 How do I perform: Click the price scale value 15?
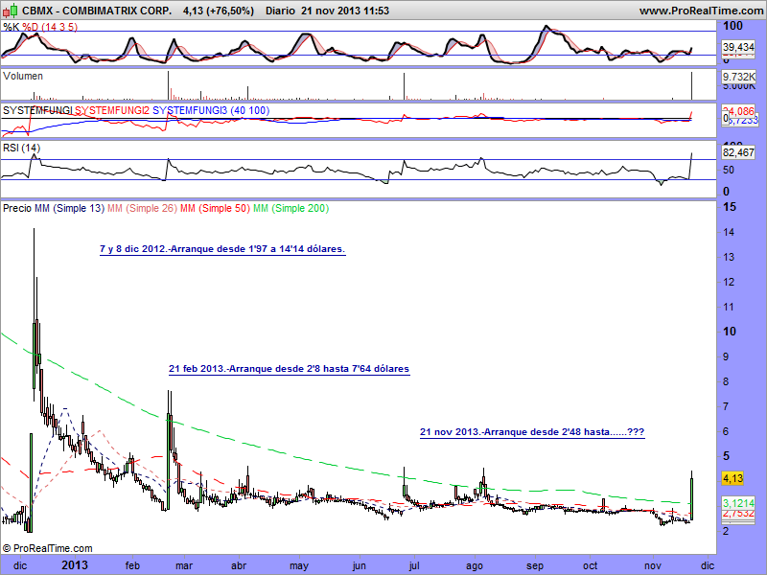[x=729, y=207]
